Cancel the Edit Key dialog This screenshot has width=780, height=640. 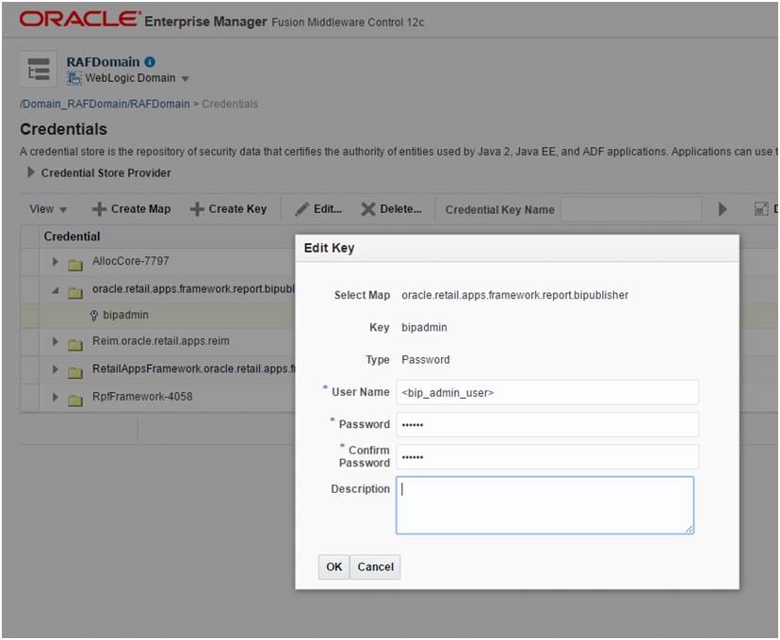(x=375, y=566)
